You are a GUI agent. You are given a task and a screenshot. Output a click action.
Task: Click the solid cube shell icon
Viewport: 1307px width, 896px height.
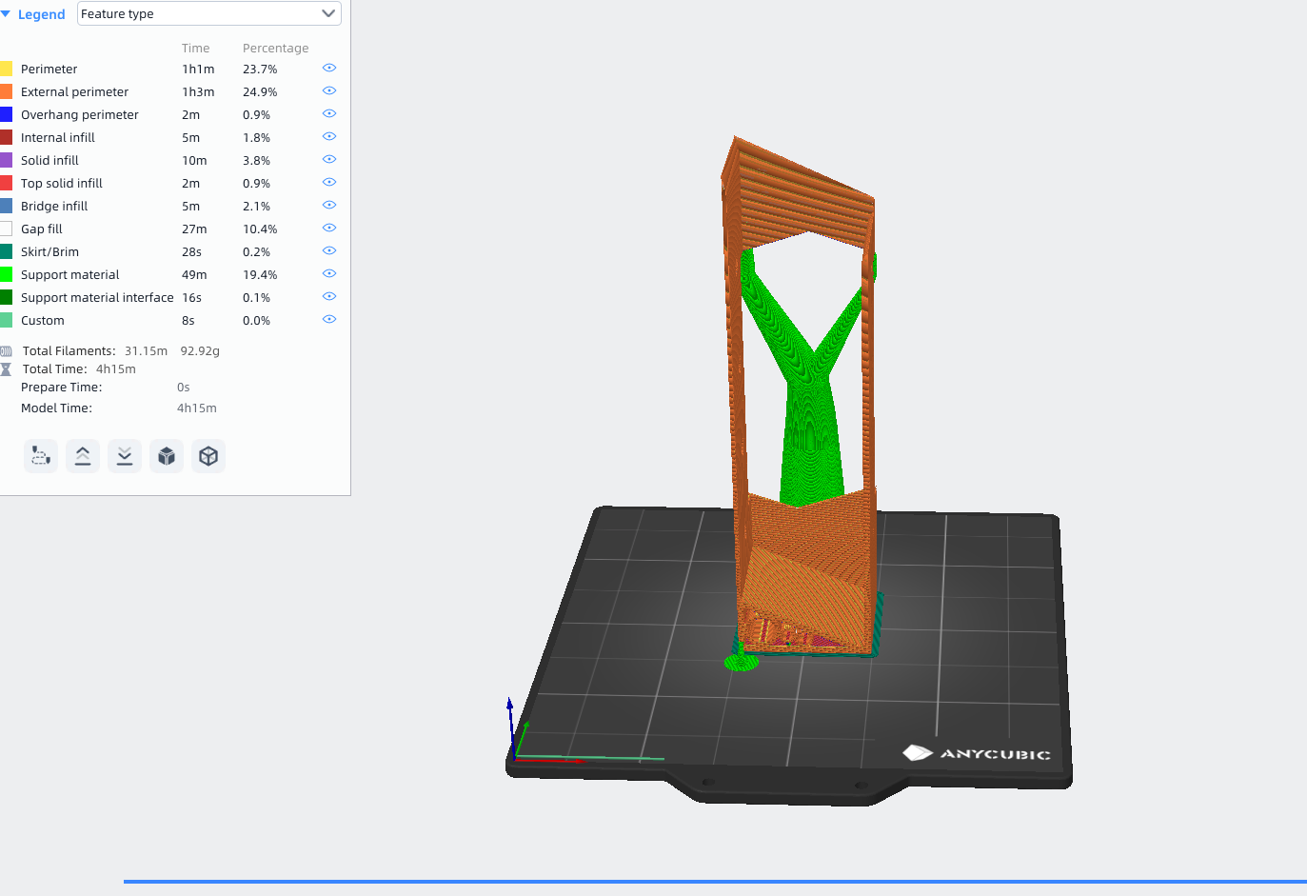coord(167,456)
